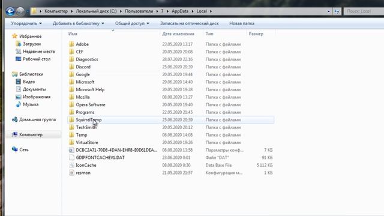This screenshot has width=384, height=216.
Task: Open recent pages dropdown beside Forward arrow
Action: coord(27,11)
